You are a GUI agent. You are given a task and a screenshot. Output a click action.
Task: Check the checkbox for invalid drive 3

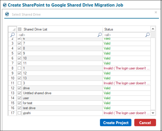click(19, 83)
